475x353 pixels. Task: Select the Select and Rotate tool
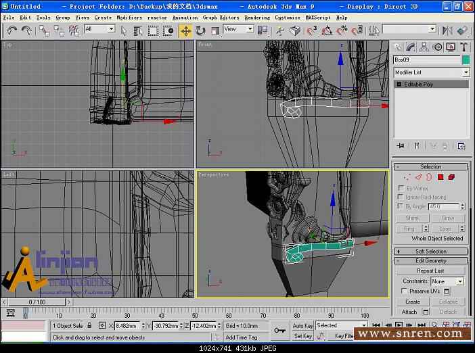click(200, 30)
